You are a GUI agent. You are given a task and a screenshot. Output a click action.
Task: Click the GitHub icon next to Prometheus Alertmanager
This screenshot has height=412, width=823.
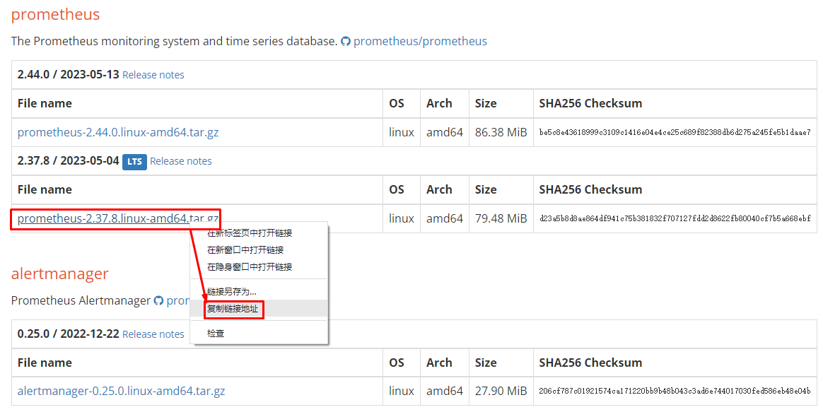(158, 301)
